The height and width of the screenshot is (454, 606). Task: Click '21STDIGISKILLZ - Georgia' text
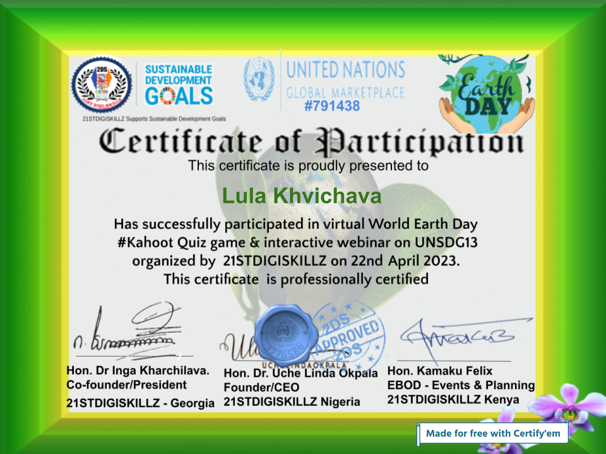[140, 403]
